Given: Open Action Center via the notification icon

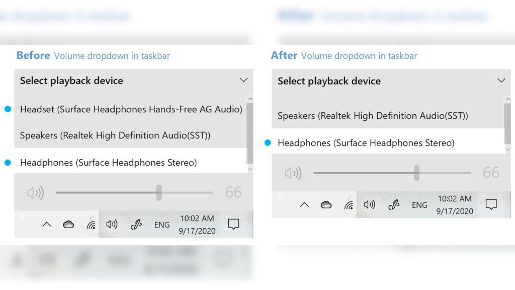Looking at the screenshot, I should click(x=233, y=224).
